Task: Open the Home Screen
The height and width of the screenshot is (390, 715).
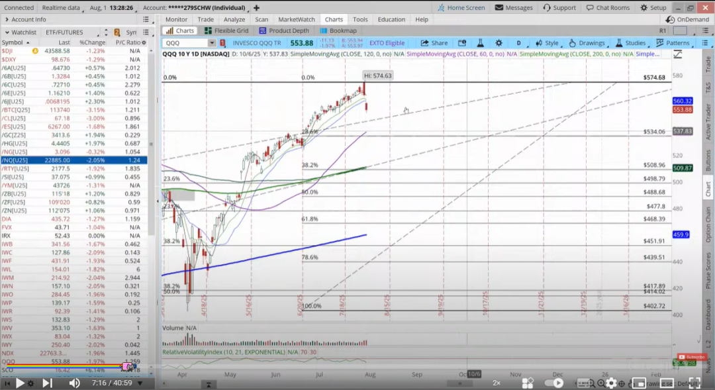Action: tap(461, 8)
